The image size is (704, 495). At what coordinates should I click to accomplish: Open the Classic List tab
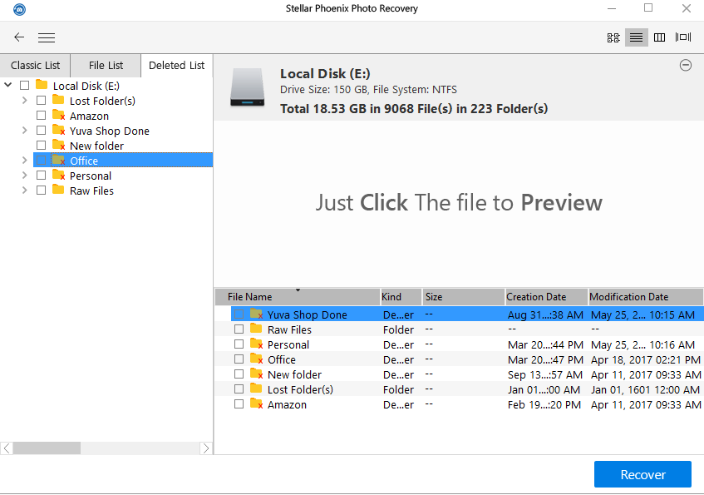[35, 66]
